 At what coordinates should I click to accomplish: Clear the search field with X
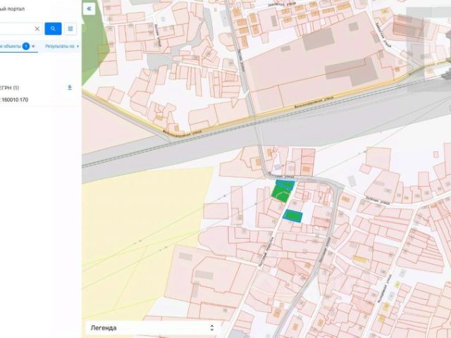[37, 29]
